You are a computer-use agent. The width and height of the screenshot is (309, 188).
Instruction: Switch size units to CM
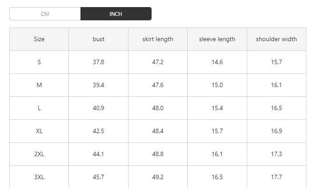45,14
